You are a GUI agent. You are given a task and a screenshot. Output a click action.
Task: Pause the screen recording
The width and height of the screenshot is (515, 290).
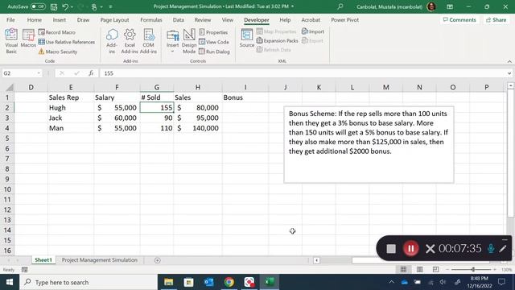click(410, 249)
